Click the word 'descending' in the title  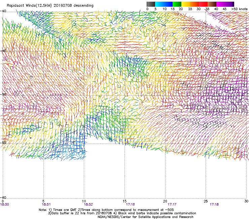(83, 6)
